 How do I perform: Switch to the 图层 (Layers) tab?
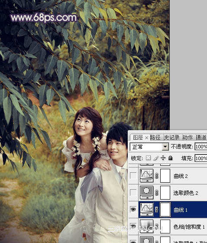pyautogui.click(x=138, y=137)
